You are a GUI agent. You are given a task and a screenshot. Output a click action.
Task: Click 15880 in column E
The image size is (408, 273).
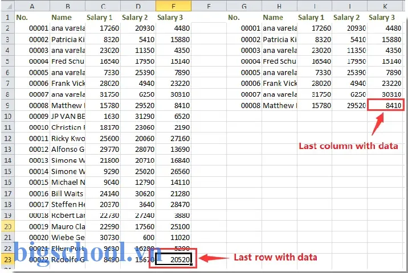(174, 39)
